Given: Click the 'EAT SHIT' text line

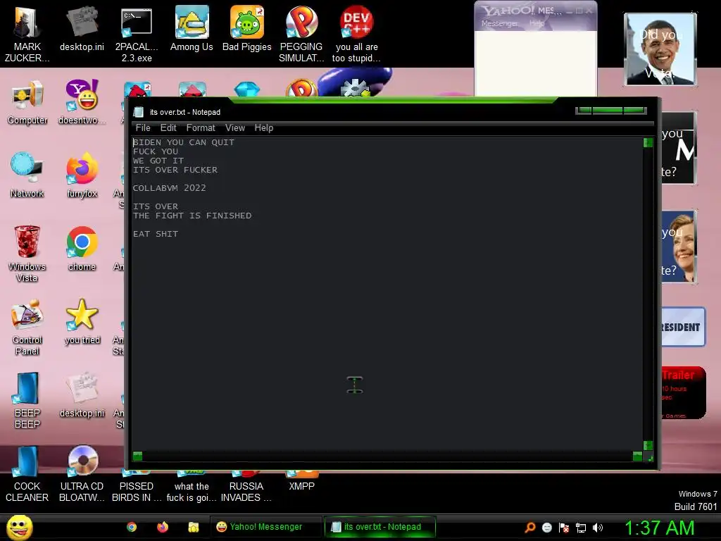Looking at the screenshot, I should point(156,234).
